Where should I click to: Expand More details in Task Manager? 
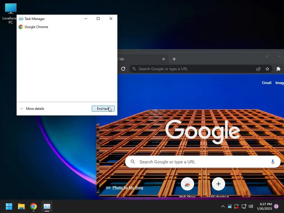click(32, 109)
